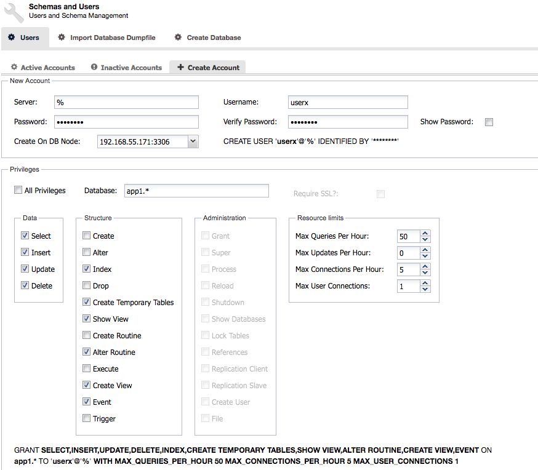Tick the File checkbox
The width and height of the screenshot is (538, 470).
tap(205, 418)
